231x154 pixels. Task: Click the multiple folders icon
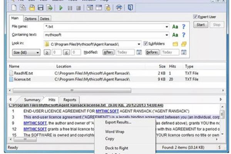[x=184, y=44]
